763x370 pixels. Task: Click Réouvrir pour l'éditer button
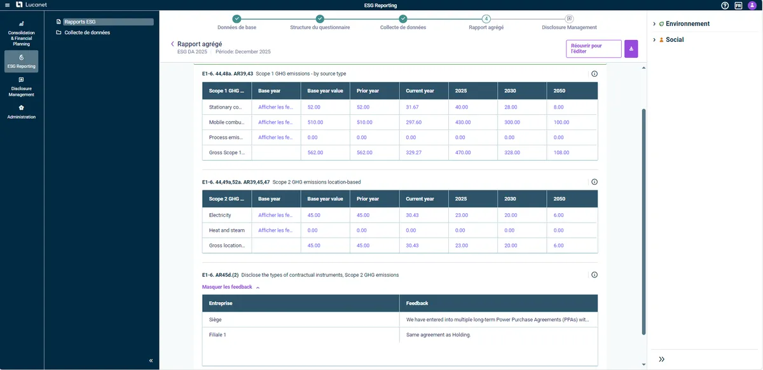pos(593,49)
